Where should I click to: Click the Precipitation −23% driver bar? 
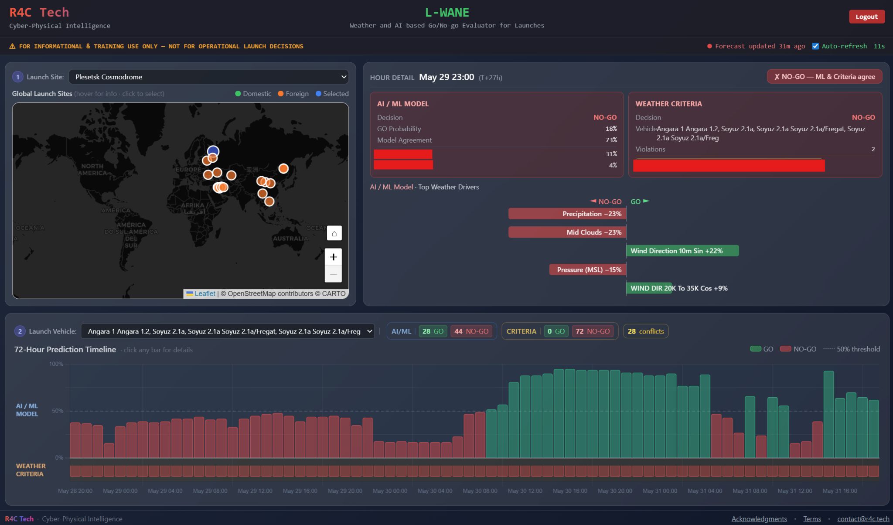tap(567, 214)
